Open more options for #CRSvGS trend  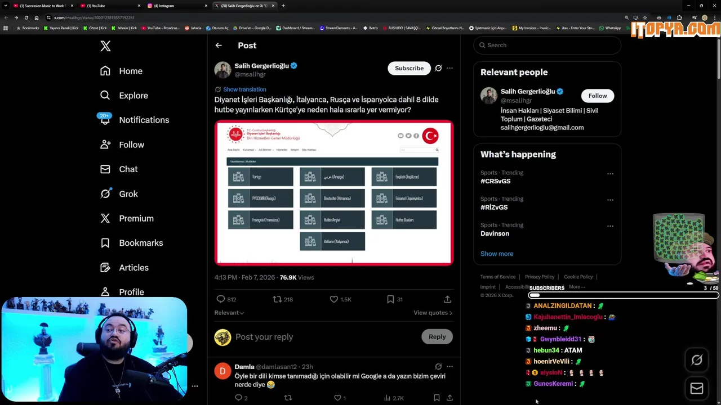point(610,174)
